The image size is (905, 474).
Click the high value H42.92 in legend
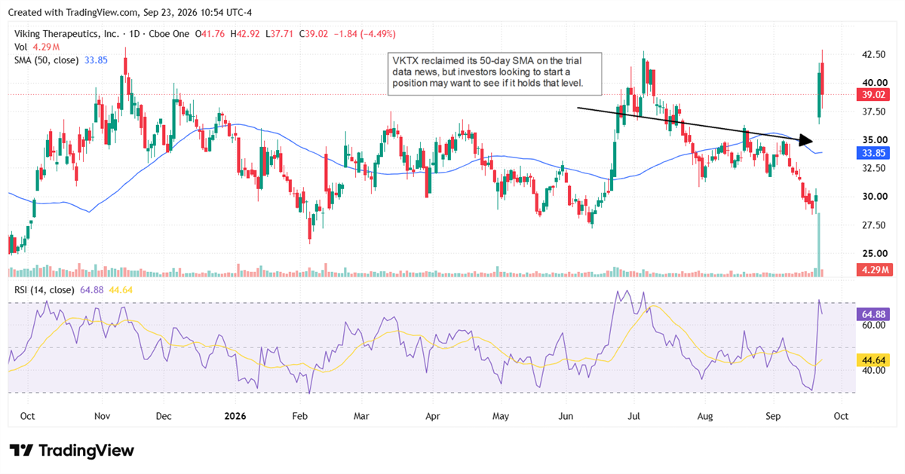tap(246, 34)
